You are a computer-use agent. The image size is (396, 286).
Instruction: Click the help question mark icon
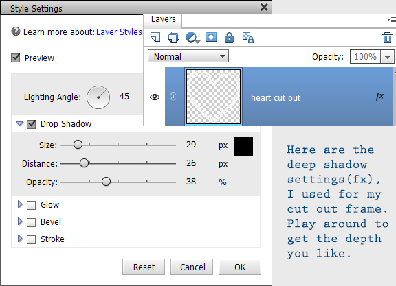point(16,32)
